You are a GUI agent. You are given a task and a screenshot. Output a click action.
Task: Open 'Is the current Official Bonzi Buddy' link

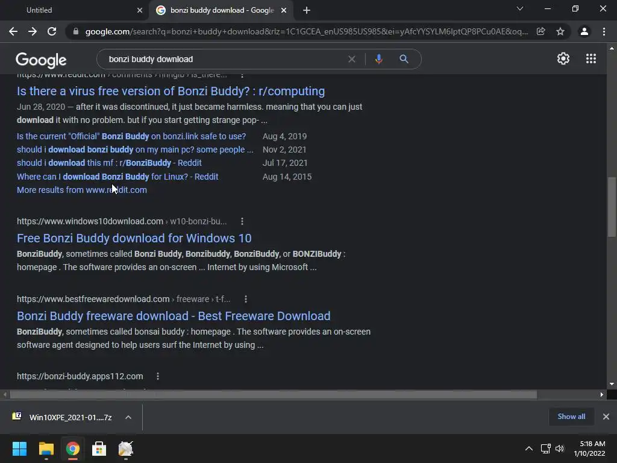pos(131,136)
